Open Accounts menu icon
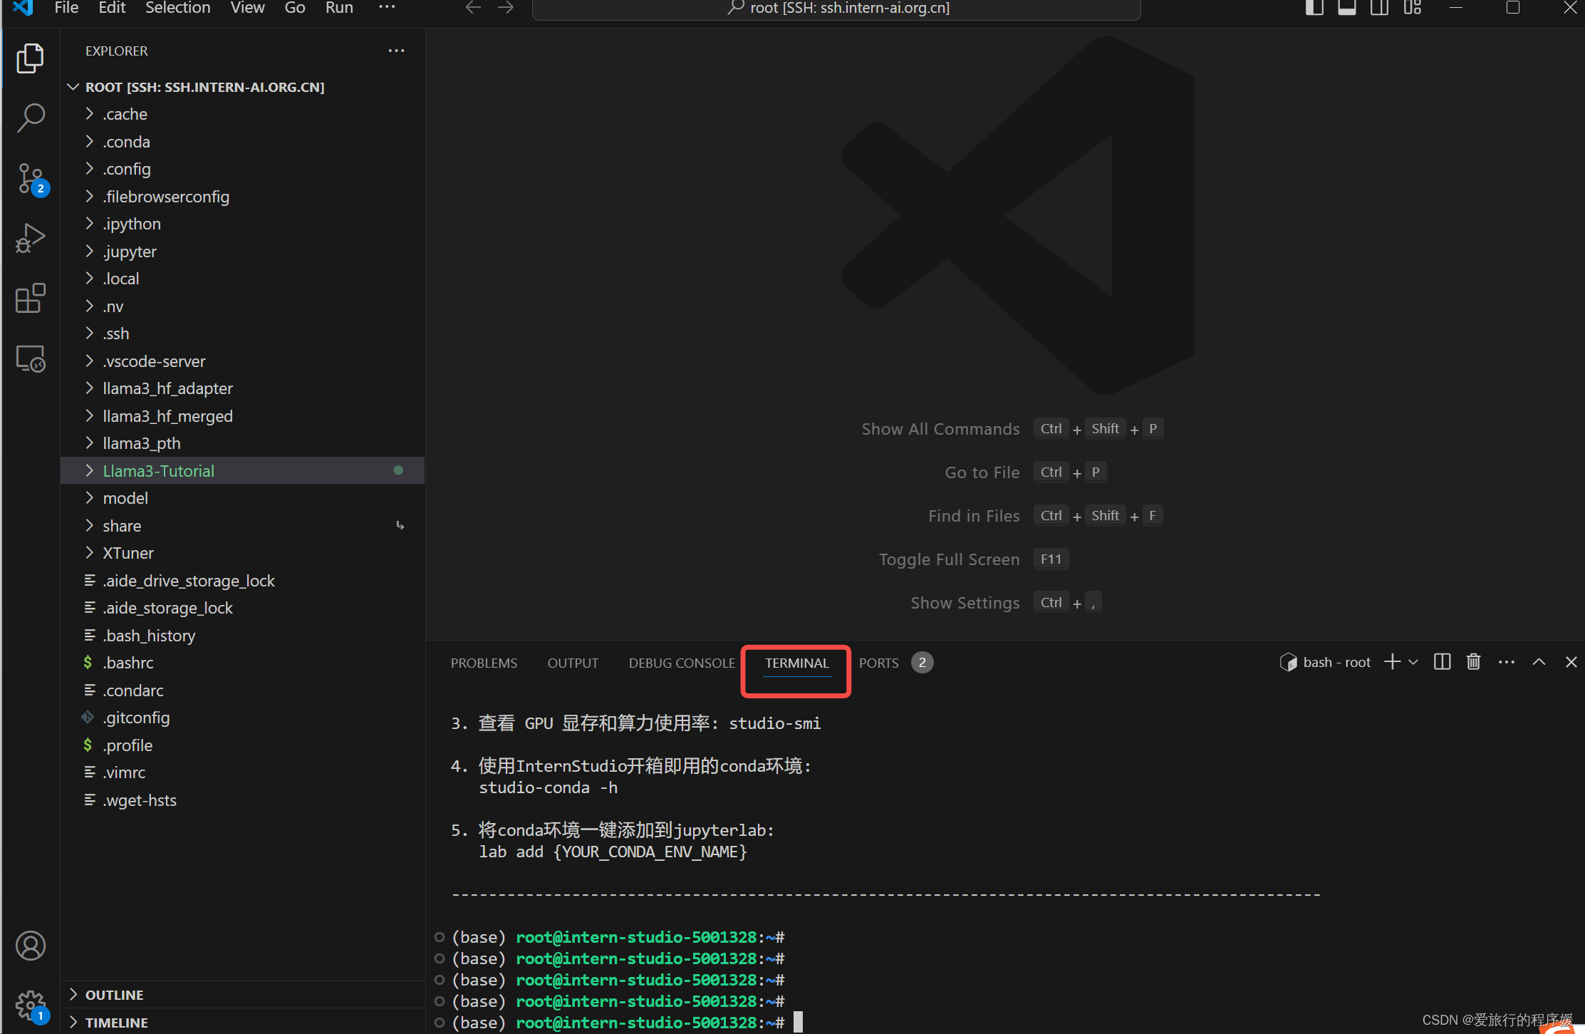The width and height of the screenshot is (1585, 1034). pyautogui.click(x=30, y=946)
